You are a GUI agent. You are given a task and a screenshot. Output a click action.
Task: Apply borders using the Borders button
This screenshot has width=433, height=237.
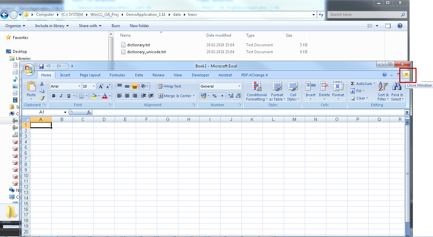(x=81, y=96)
